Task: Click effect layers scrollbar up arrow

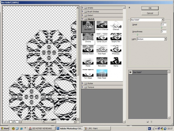Action: (x=169, y=72)
